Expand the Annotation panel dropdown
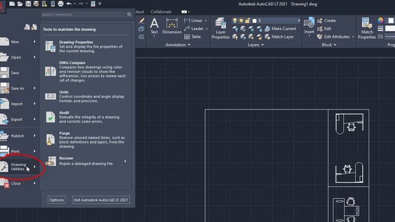The height and width of the screenshot is (222, 395). (178, 45)
